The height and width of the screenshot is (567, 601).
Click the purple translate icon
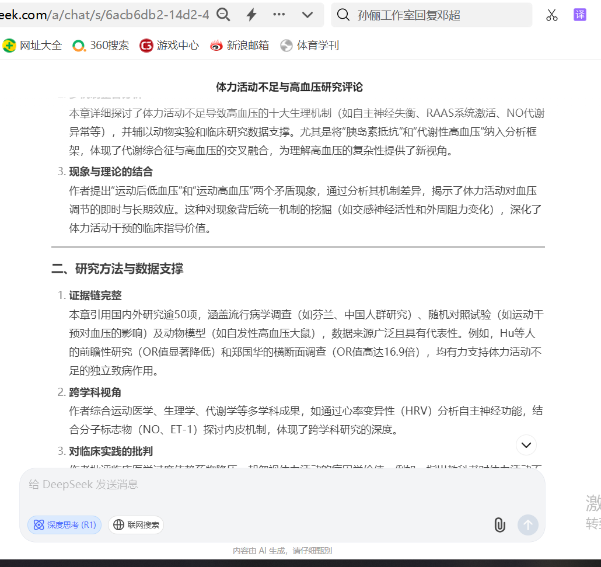[x=579, y=15]
